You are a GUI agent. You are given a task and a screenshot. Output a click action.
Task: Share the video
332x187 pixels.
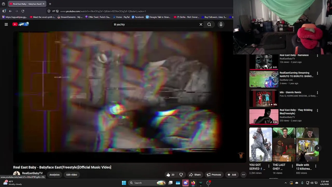[195, 175]
